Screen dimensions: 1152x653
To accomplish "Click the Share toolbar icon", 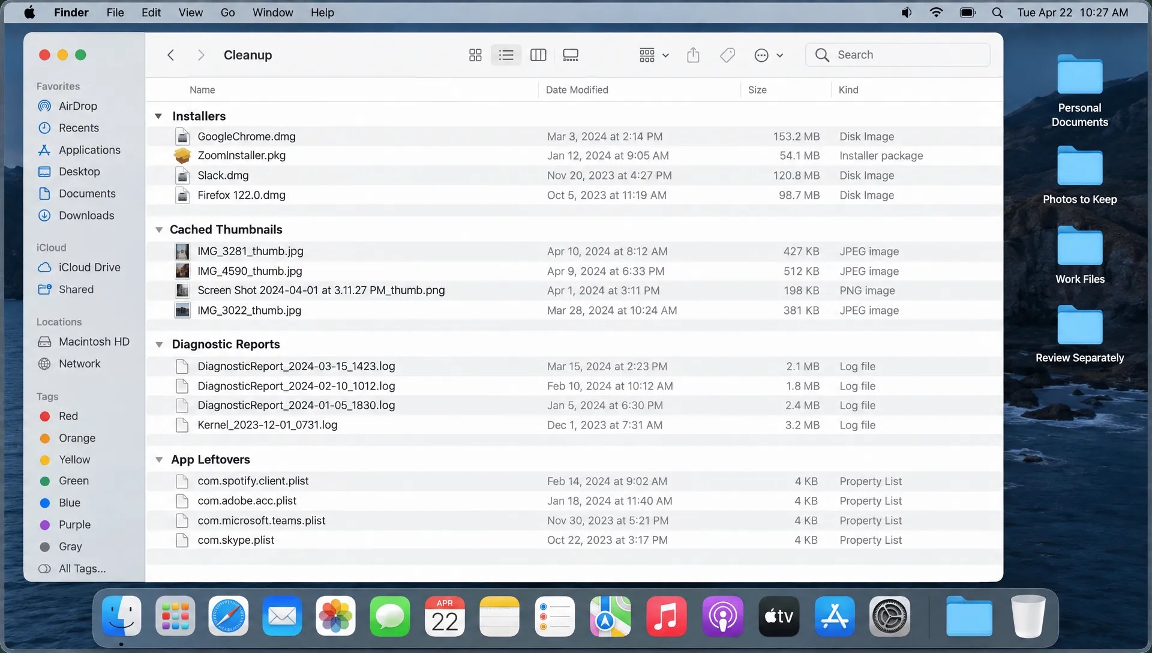I will pos(693,55).
